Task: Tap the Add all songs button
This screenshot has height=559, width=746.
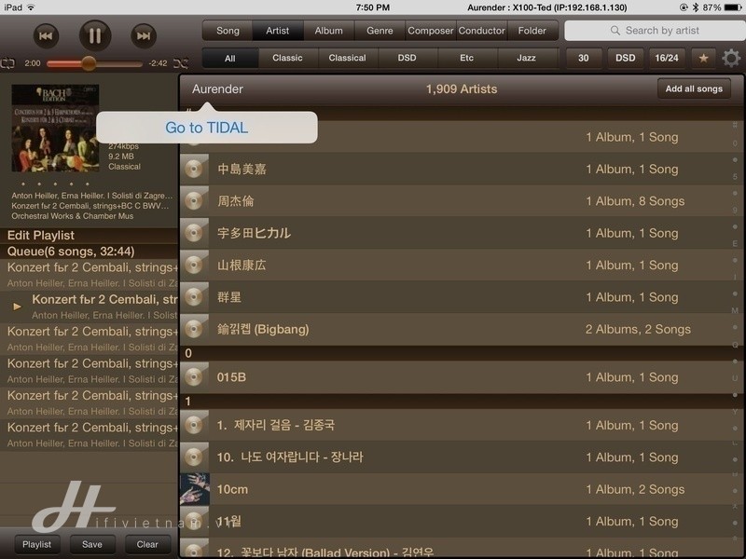Action: pyautogui.click(x=694, y=89)
